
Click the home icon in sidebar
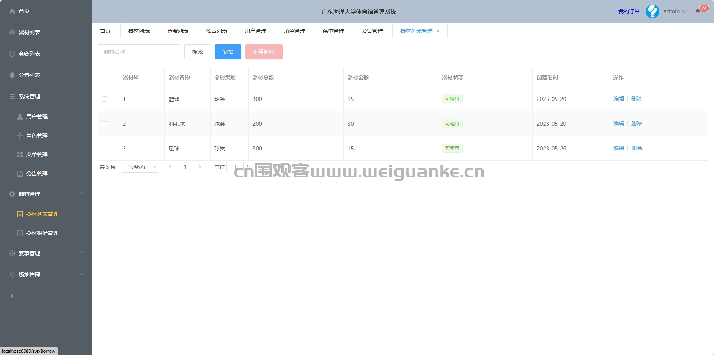[x=12, y=11]
